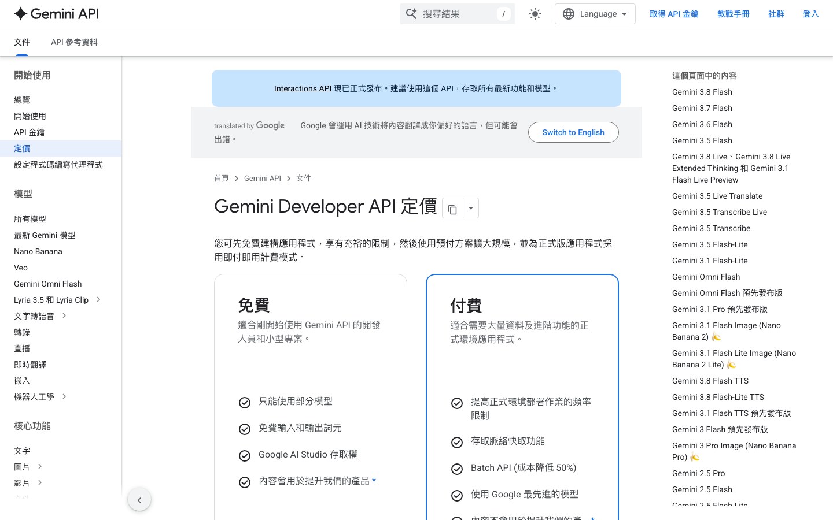Jump to Gemini 3.1 Pro 預先發布版 section
This screenshot has height=520, width=833.
[x=720, y=309]
